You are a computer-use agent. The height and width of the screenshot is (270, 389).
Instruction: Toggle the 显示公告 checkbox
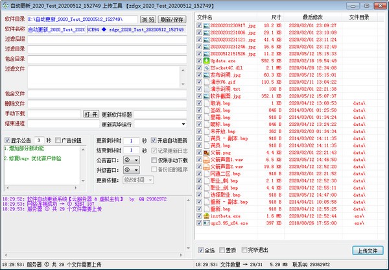coord(8,140)
